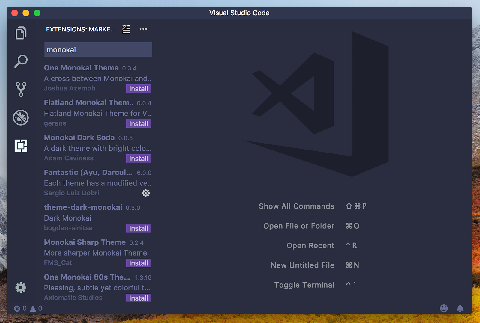
Task: Open One Monokai 80s Theme details
Action: 87,277
